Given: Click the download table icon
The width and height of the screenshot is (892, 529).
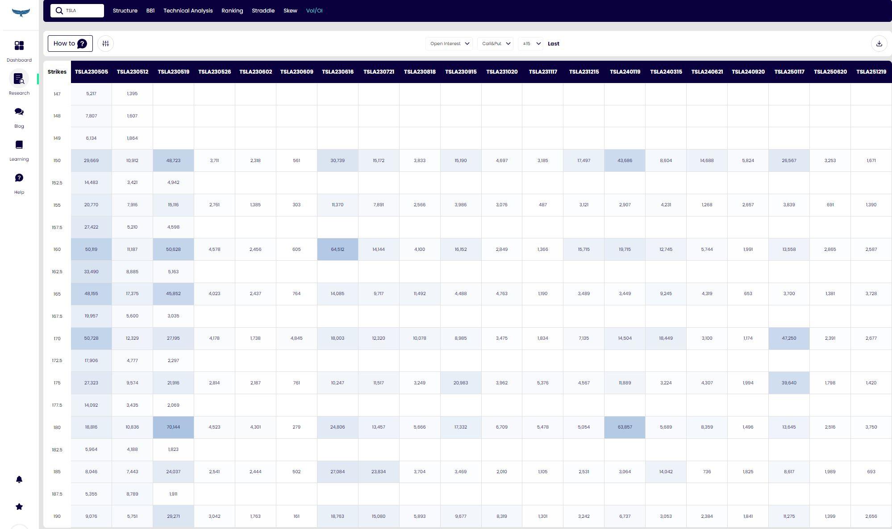Looking at the screenshot, I should [x=879, y=43].
